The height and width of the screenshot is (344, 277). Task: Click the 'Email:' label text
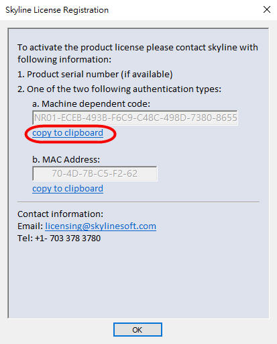point(30,226)
